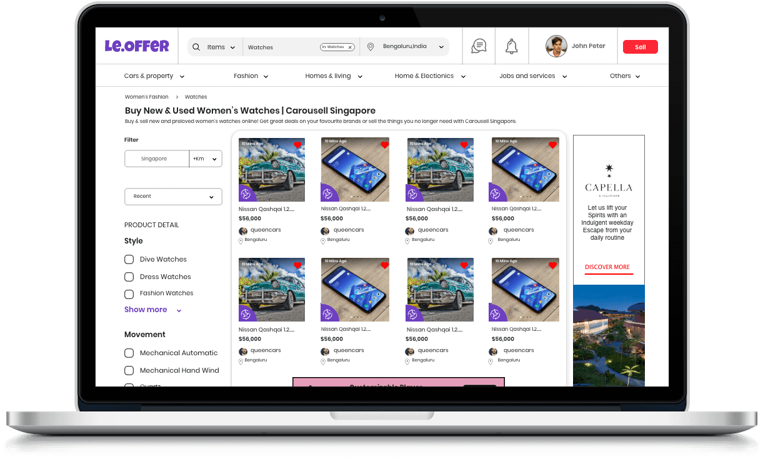Open the +Km distance dropdown
Image resolution: width=763 pixels, height=462 pixels.
point(206,159)
